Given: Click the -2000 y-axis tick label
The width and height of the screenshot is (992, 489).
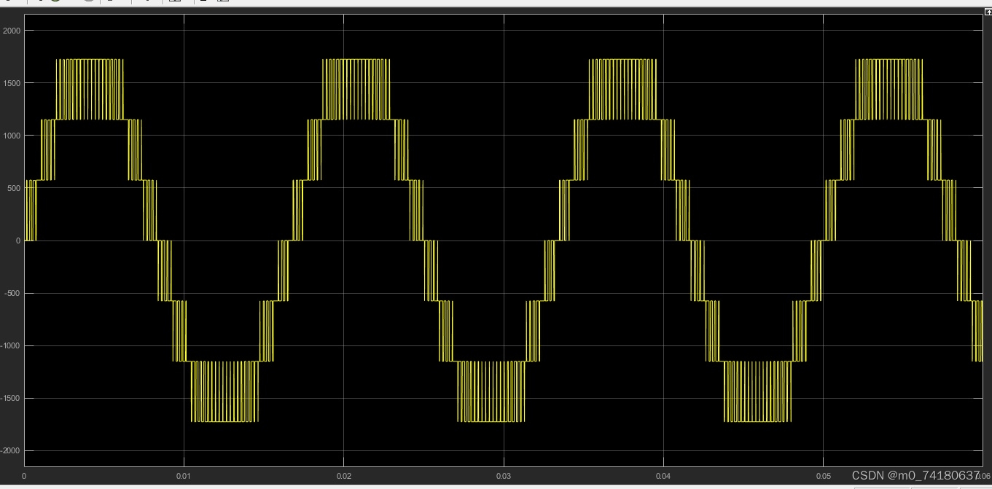Looking at the screenshot, I should [12, 451].
